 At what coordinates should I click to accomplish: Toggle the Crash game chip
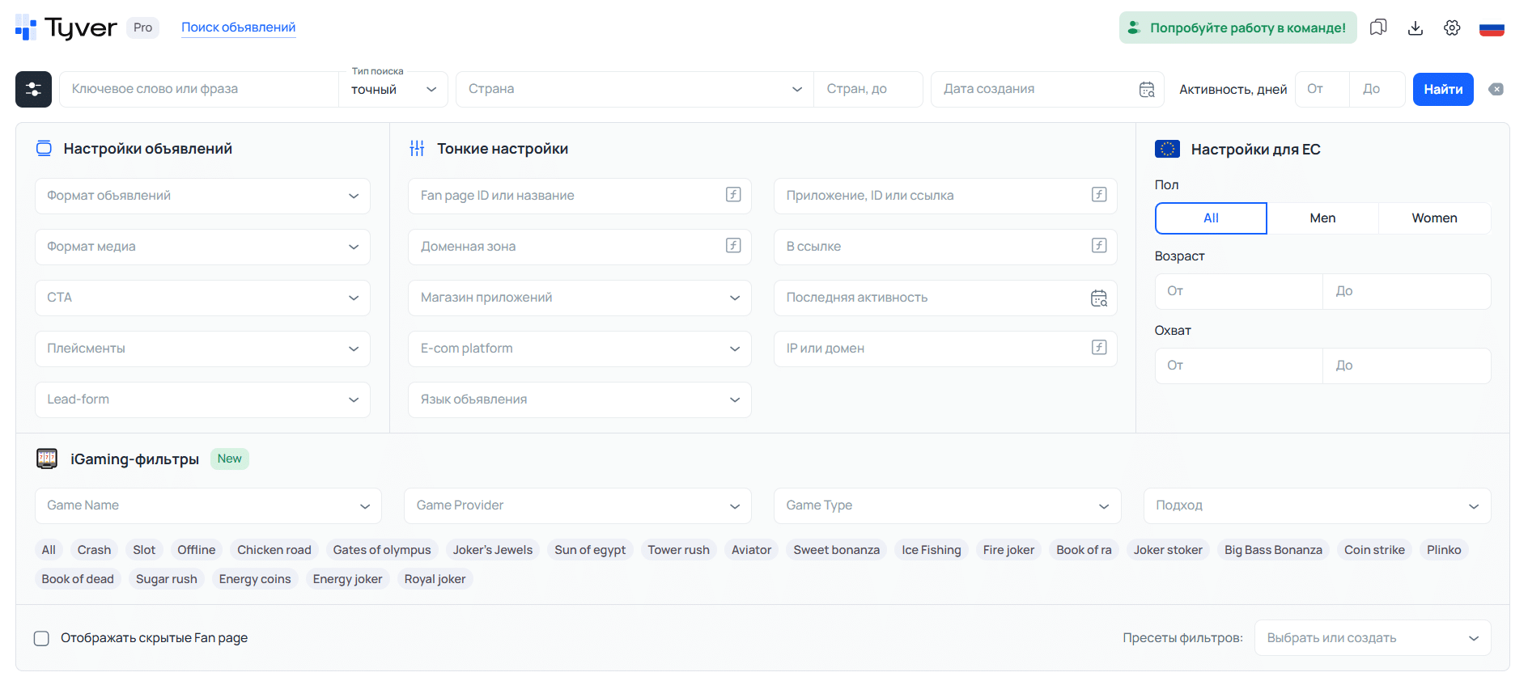coord(94,550)
